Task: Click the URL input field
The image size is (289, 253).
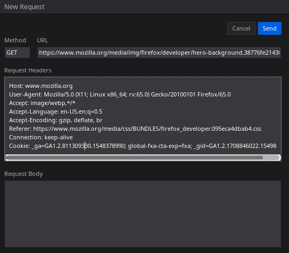Action: (159, 53)
